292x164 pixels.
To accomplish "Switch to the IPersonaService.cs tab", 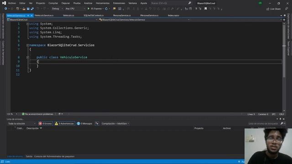I will pyautogui.click(x=149, y=15).
